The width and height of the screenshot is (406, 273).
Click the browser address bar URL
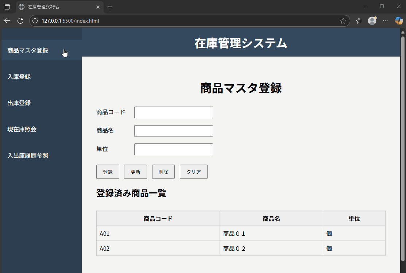pyautogui.click(x=70, y=21)
